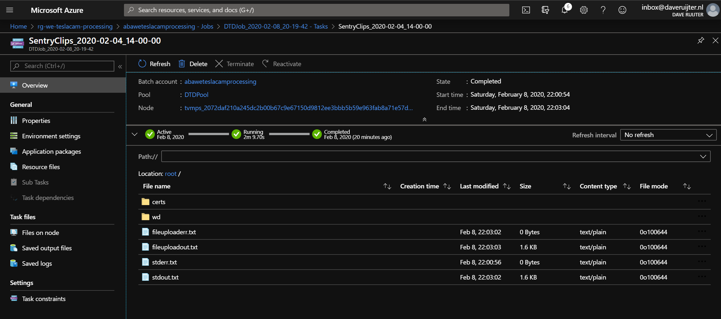Viewport: 721px width, 319px height.
Task: Open more options for stderr.txt row
Action: click(x=702, y=262)
